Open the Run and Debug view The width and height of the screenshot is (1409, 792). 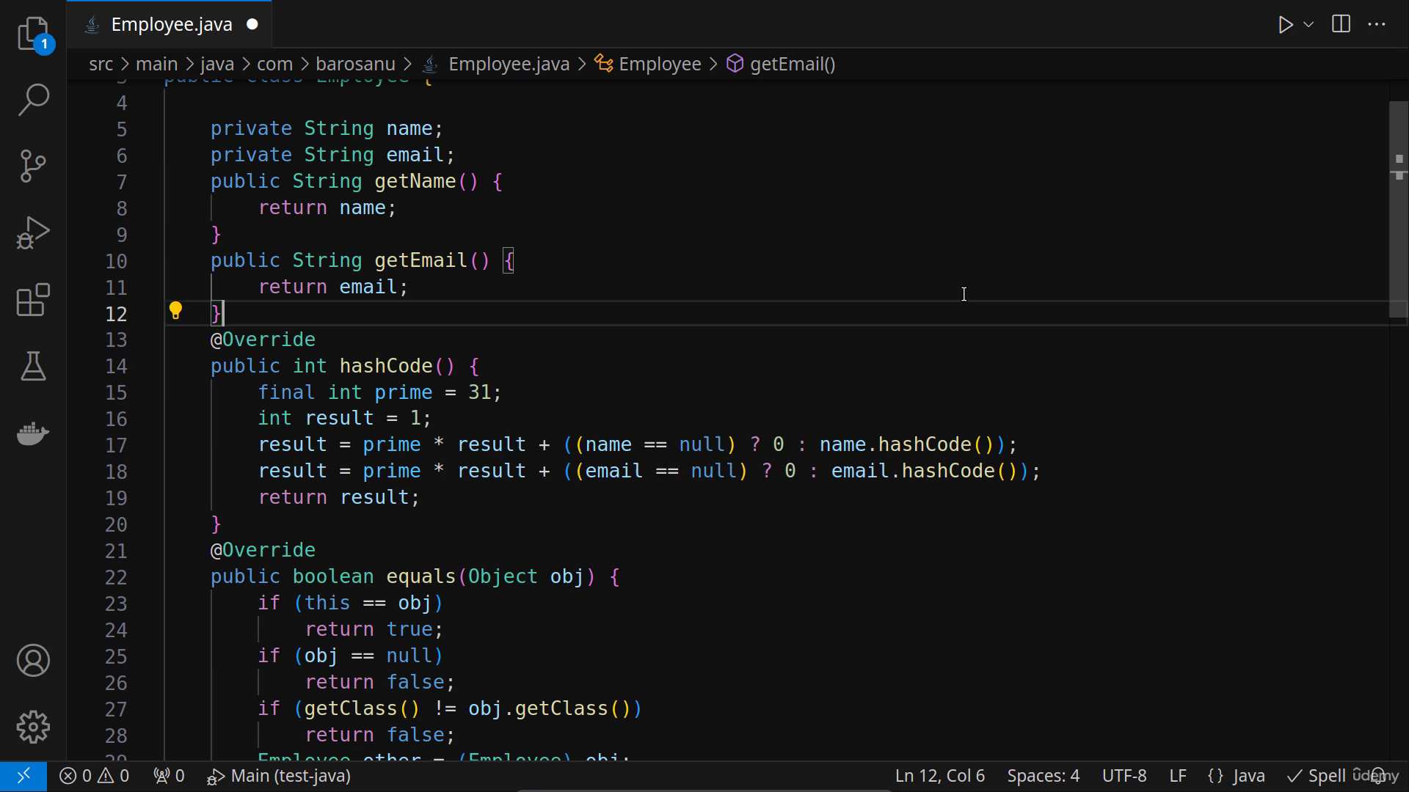point(33,232)
